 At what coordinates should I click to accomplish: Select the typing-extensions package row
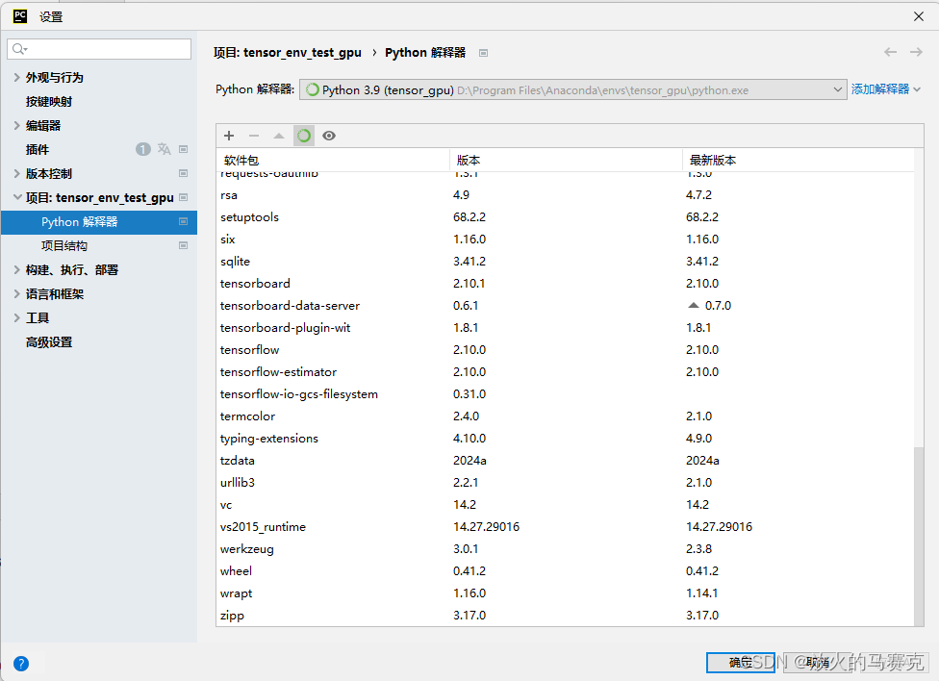coord(566,439)
